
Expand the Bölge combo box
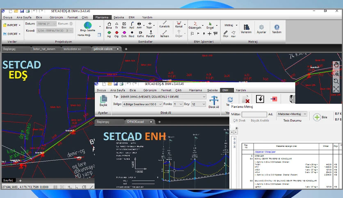coord(142,104)
